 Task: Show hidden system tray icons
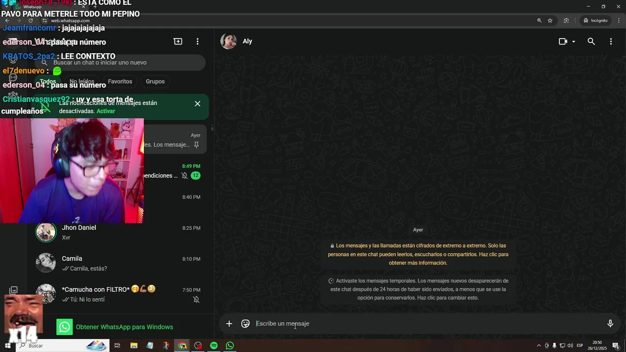coord(539,346)
